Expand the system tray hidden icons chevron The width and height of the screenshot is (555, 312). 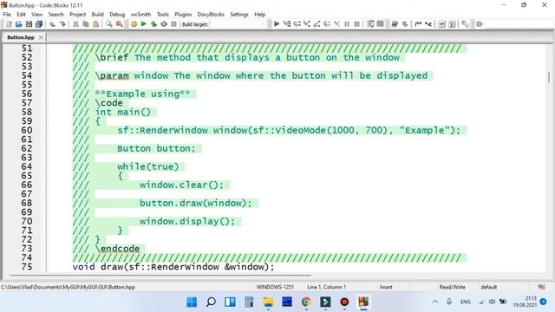click(435, 302)
